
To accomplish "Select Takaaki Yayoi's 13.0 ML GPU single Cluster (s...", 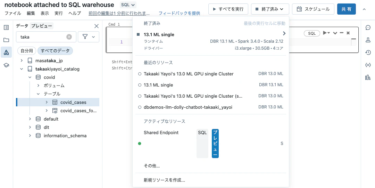I will click(x=211, y=96).
